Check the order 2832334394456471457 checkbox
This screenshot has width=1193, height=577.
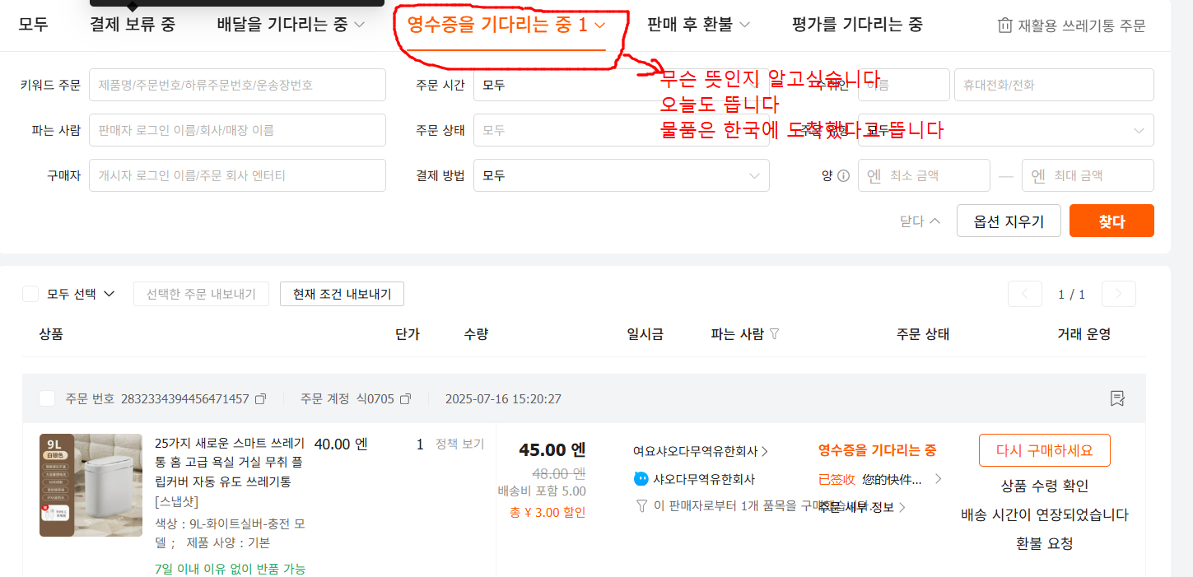coord(47,399)
